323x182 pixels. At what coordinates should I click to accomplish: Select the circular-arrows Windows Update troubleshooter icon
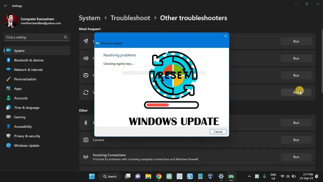click(86, 92)
